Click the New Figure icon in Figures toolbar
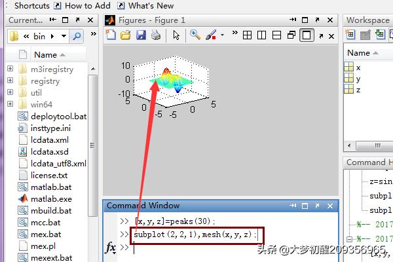The width and height of the screenshot is (393, 262). [111, 35]
